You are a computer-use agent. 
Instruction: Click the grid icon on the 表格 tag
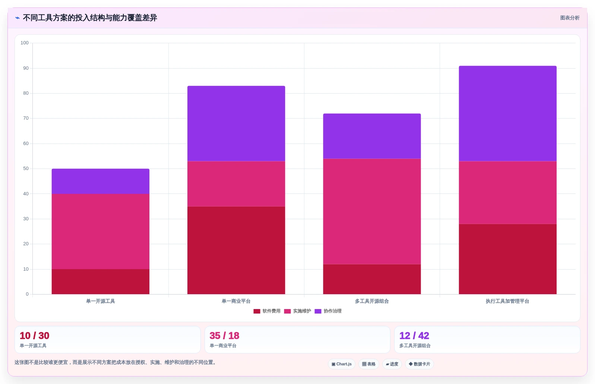[364, 364]
